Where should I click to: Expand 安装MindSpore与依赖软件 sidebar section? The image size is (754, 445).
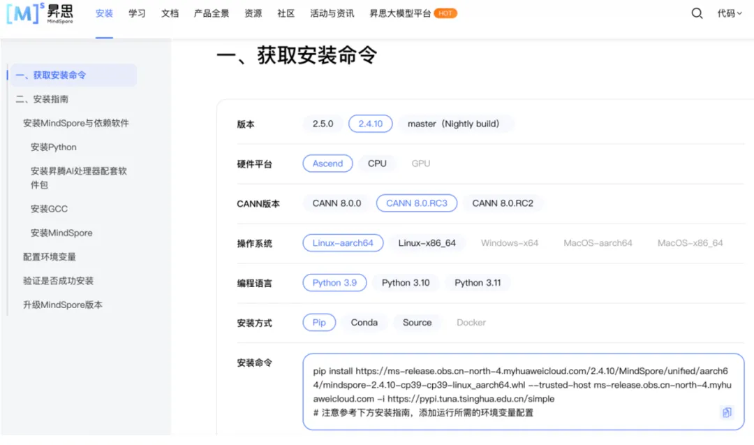(75, 123)
